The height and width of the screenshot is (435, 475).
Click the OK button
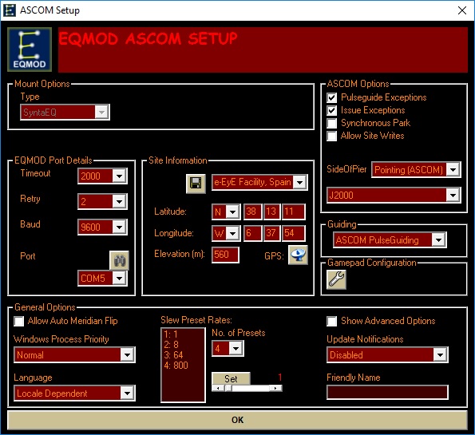[x=238, y=420]
